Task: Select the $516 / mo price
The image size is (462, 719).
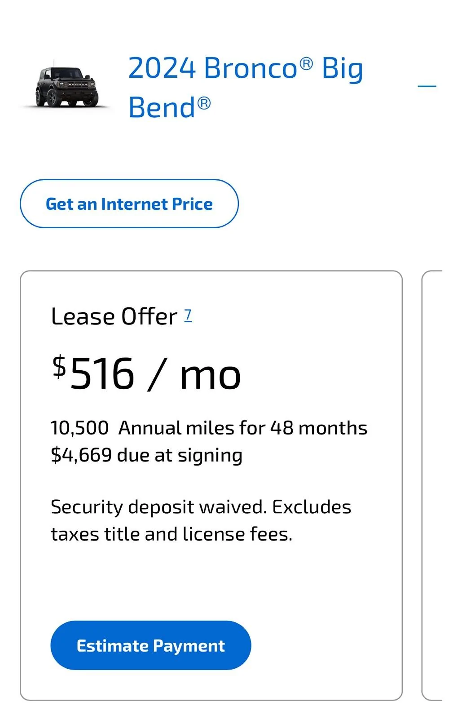Action: [146, 373]
